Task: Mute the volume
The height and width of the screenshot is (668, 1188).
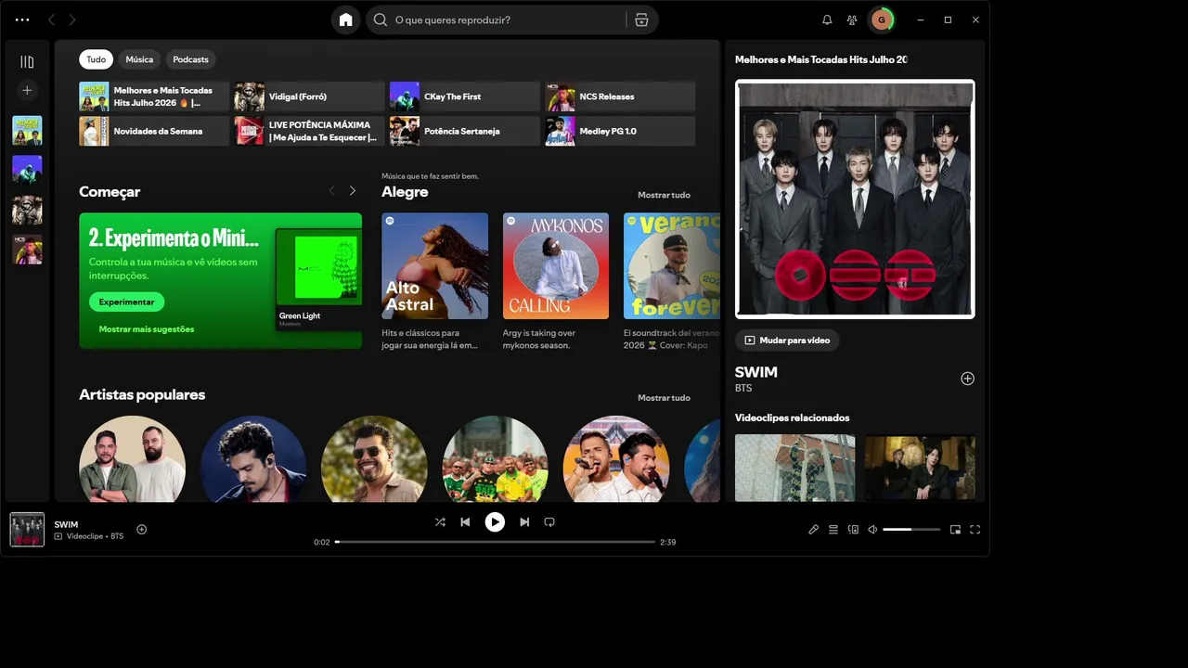Action: tap(872, 530)
